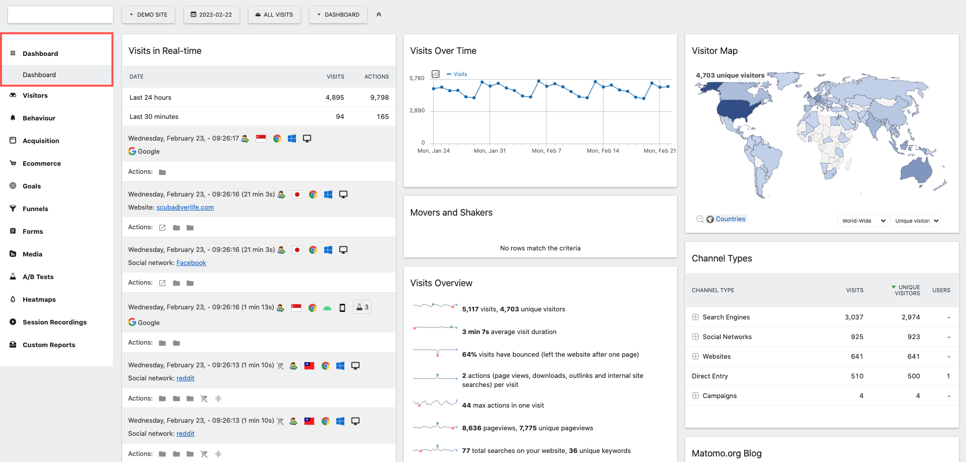Viewport: 966px width, 462px height.
Task: Click the smartphone device icon in the 1 min 13s visit
Action: coord(342,308)
